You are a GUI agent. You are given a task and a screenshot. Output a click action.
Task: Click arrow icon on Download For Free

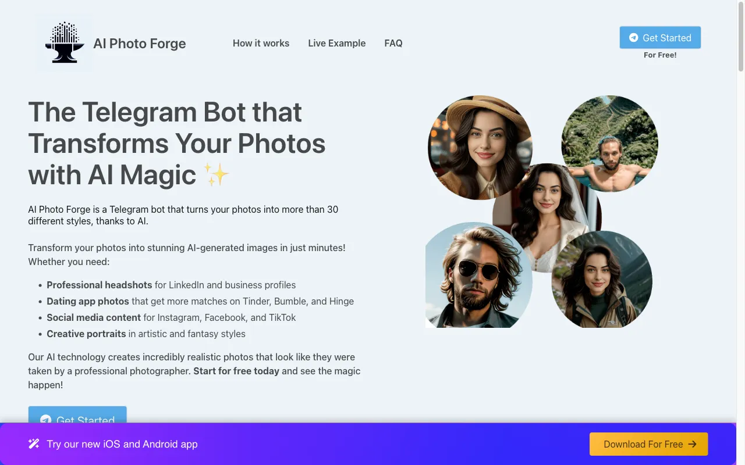point(693,444)
